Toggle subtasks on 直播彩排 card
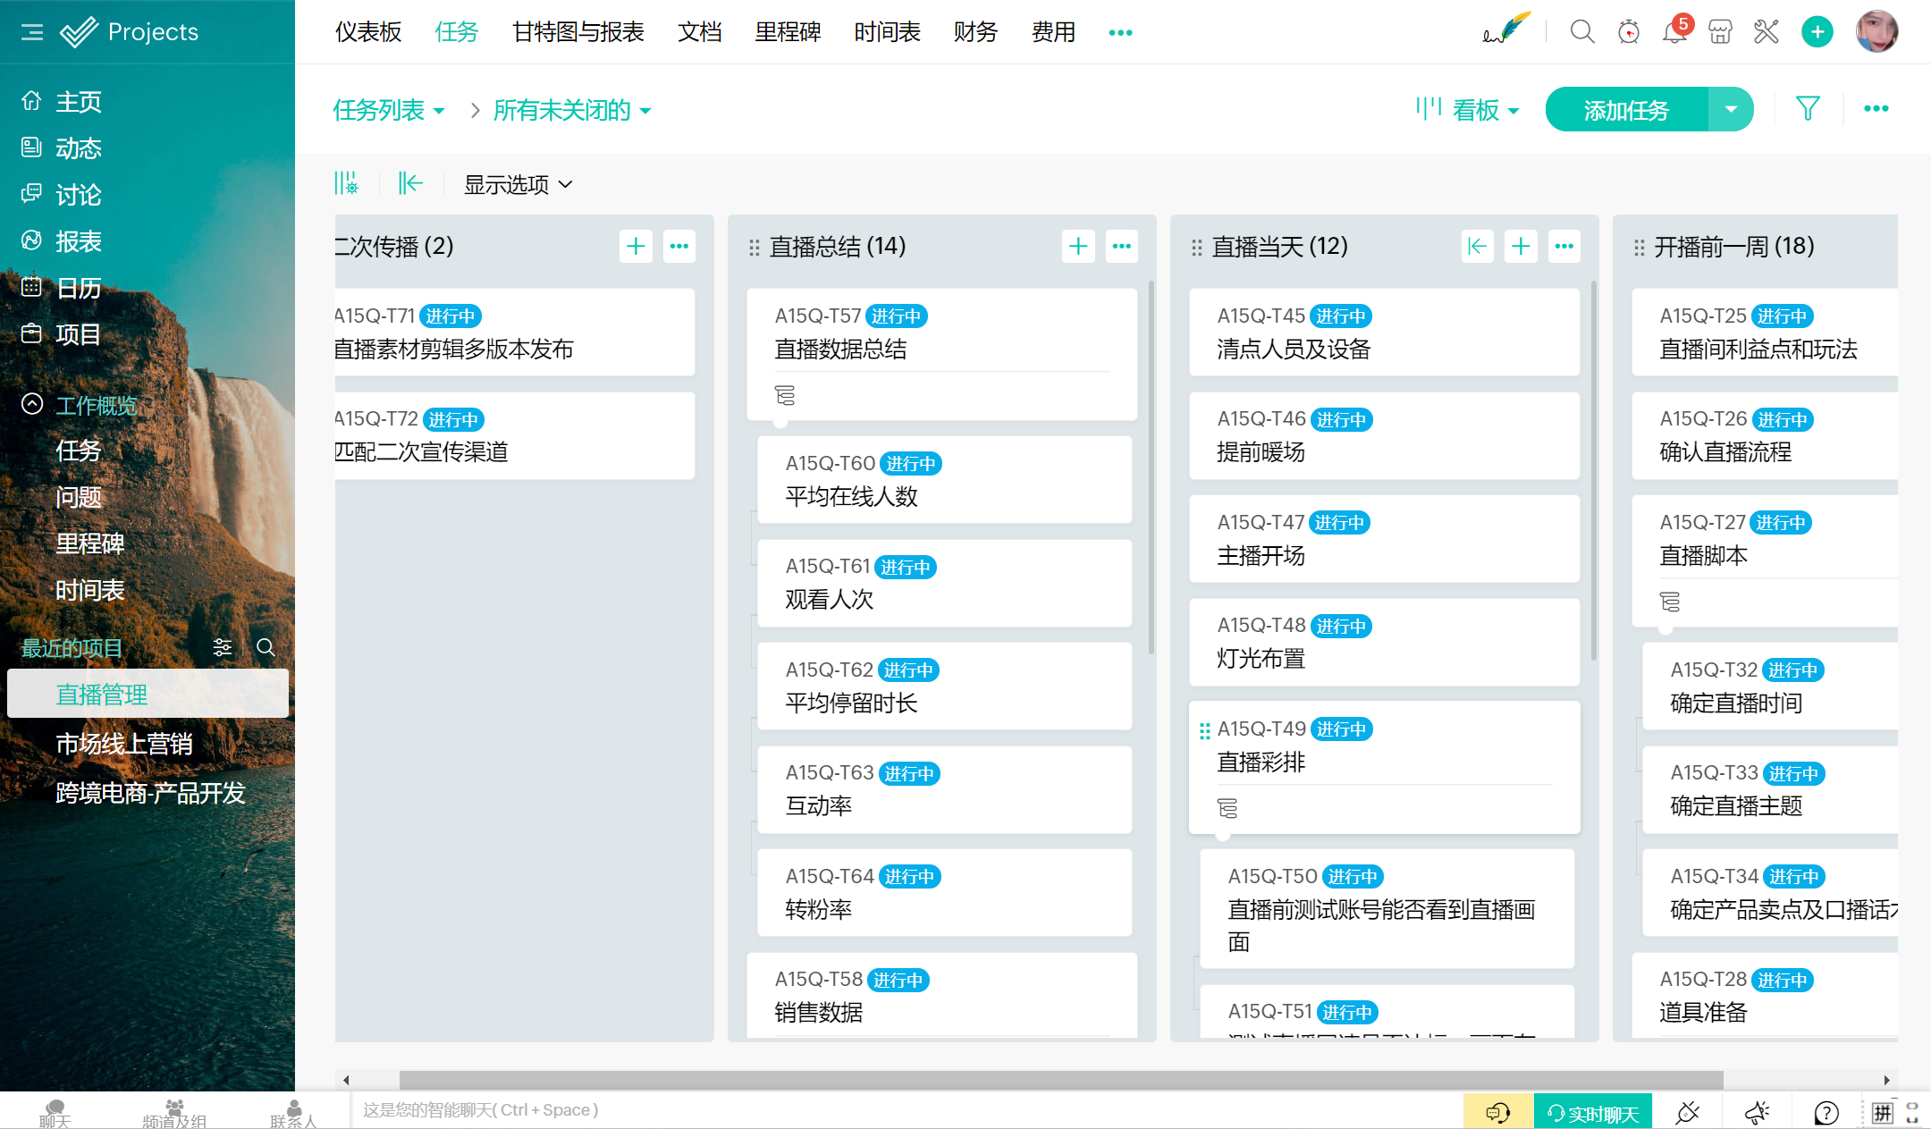Screen dimensions: 1931x1129 [x=1227, y=808]
